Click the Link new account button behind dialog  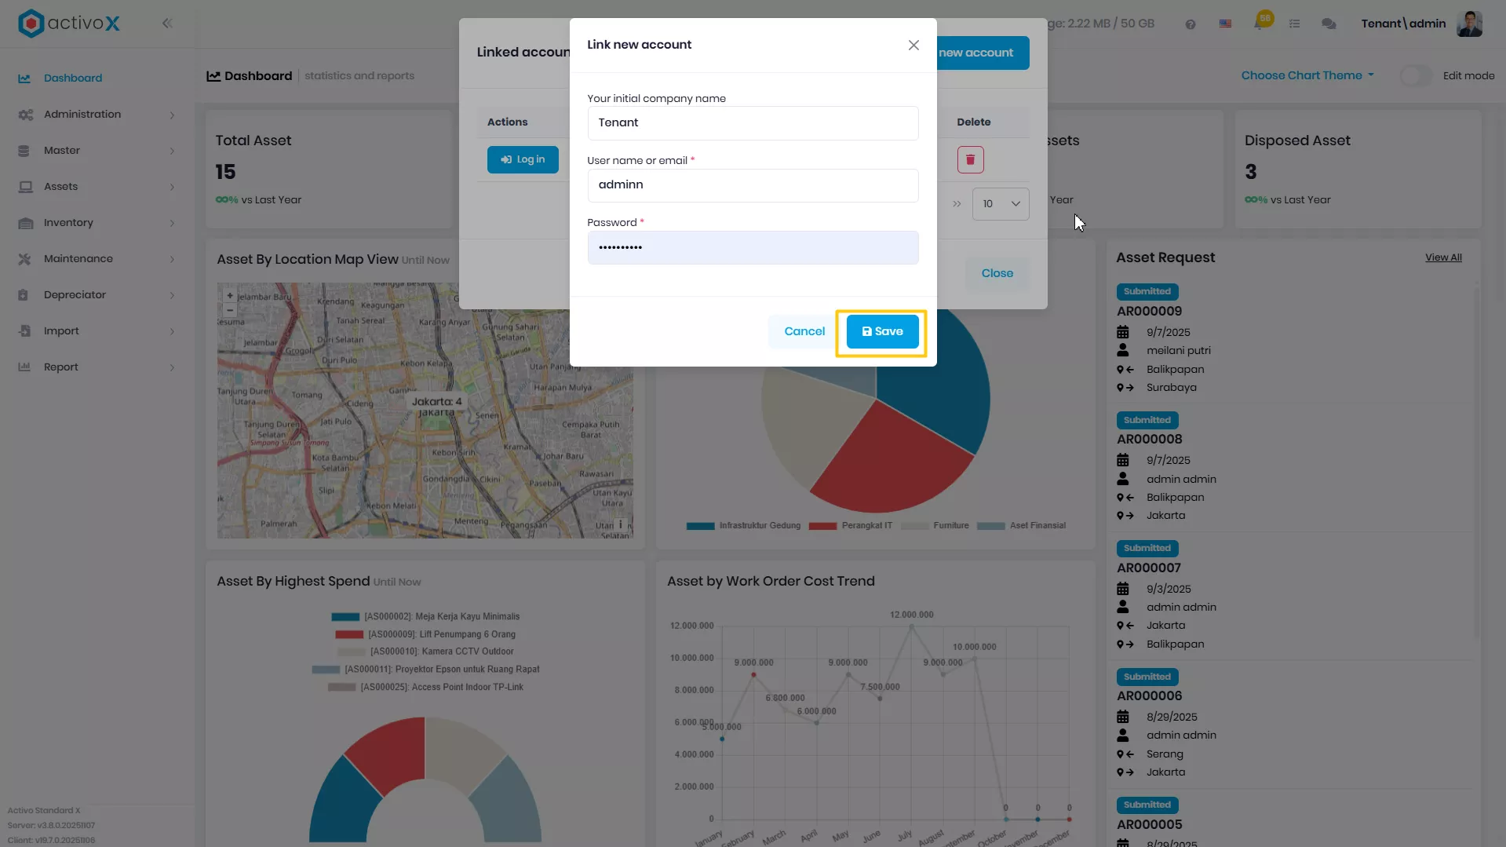point(983,53)
